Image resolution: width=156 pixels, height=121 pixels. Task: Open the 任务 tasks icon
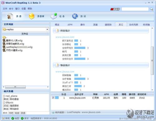click(54, 16)
